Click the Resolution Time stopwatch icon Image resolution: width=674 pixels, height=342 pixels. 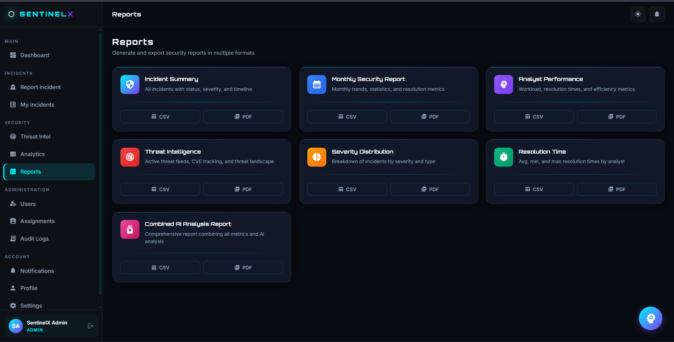[x=504, y=157]
